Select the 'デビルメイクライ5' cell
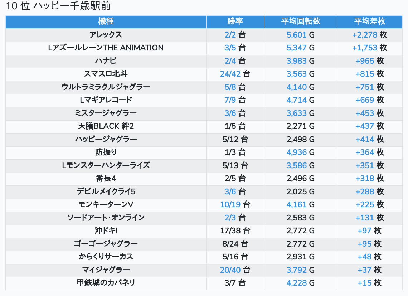408x296 pixels. pos(106,191)
